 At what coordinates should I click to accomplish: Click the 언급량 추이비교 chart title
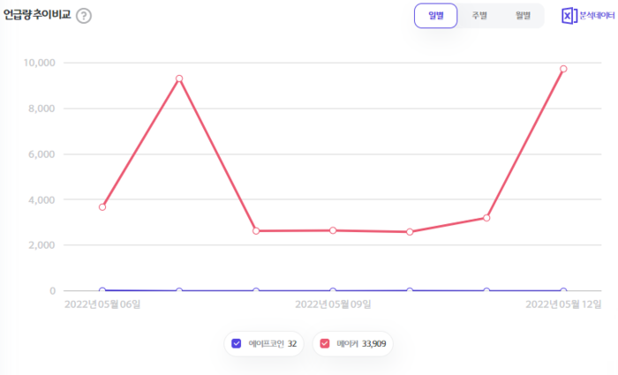click(36, 16)
